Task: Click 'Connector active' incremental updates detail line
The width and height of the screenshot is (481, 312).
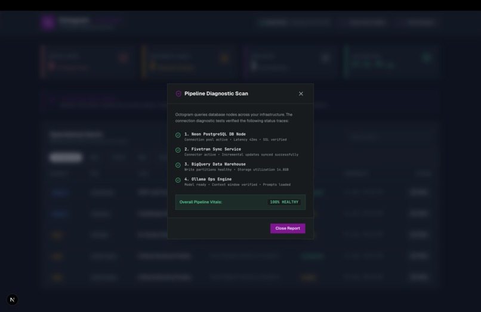Action: pos(242,155)
